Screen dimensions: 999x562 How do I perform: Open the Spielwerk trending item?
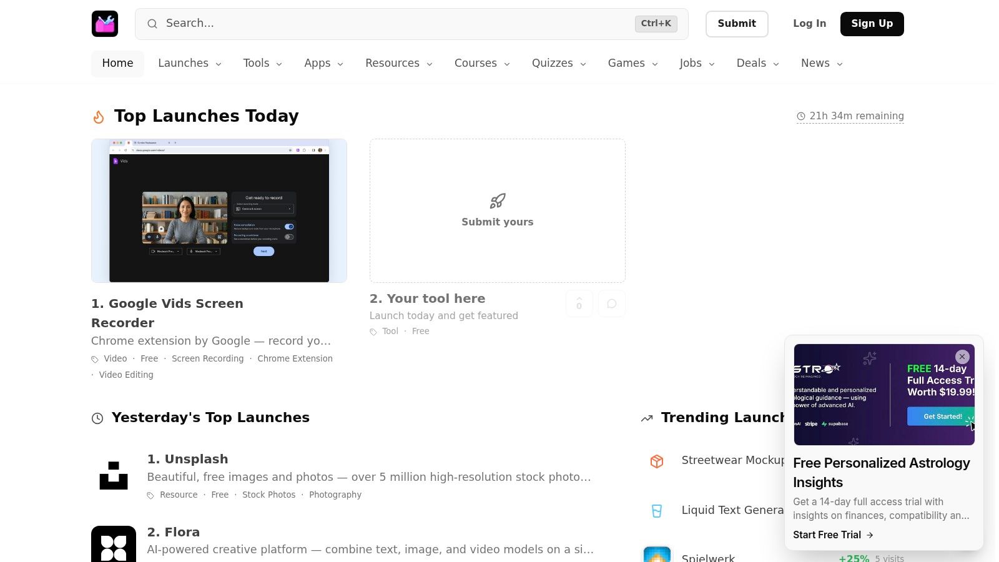708,558
